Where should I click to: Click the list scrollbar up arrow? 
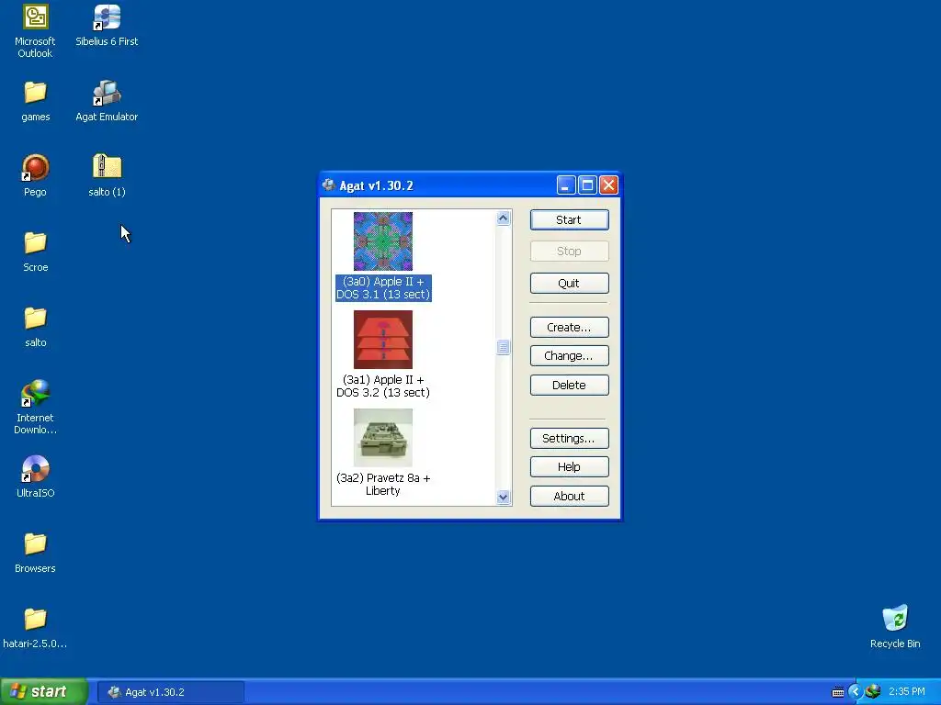pyautogui.click(x=503, y=218)
